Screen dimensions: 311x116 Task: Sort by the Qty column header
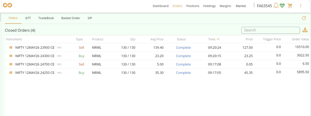pyautogui.click(x=133, y=39)
